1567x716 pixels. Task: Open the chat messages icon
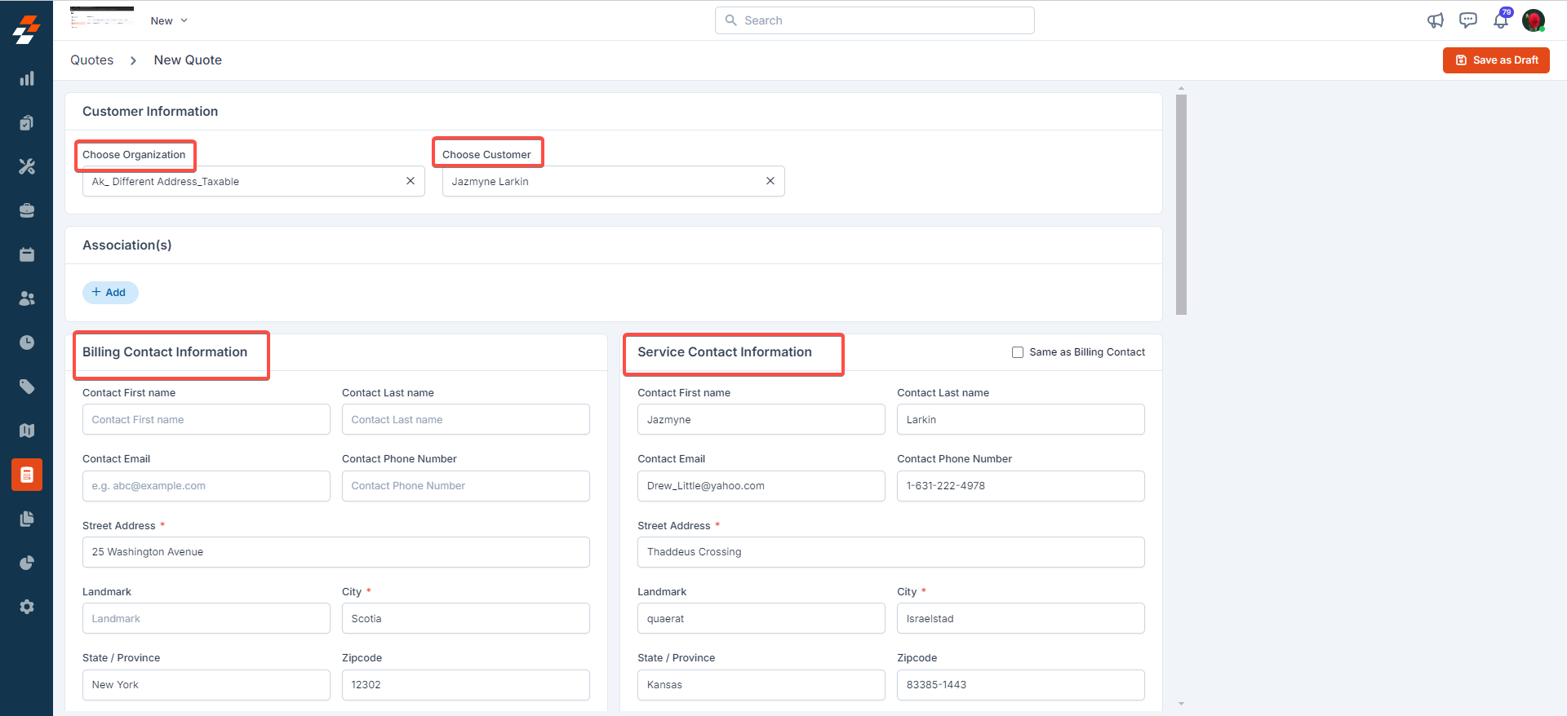coord(1467,20)
